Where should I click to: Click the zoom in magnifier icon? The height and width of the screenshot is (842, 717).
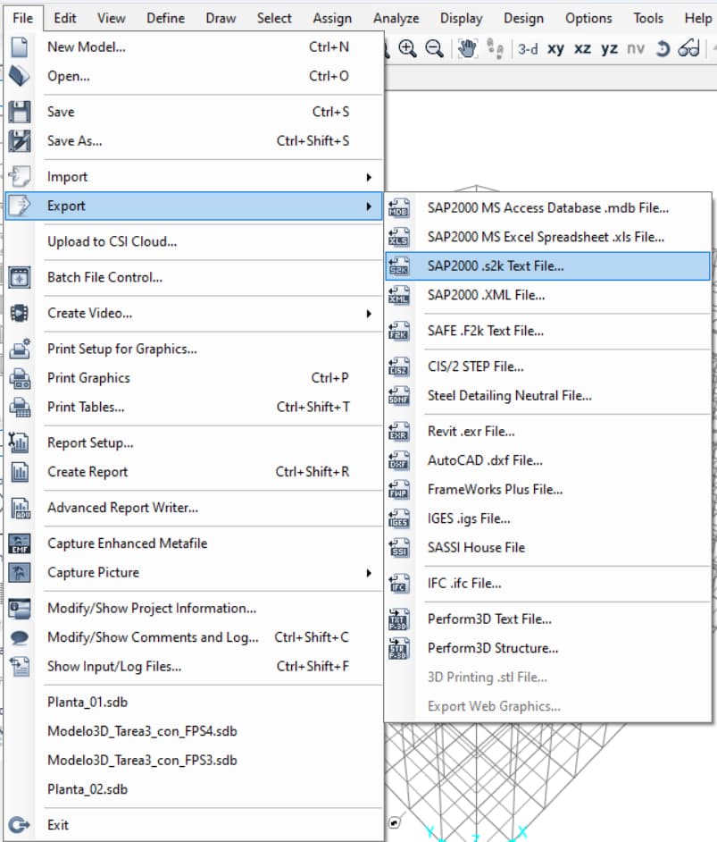pos(408,49)
